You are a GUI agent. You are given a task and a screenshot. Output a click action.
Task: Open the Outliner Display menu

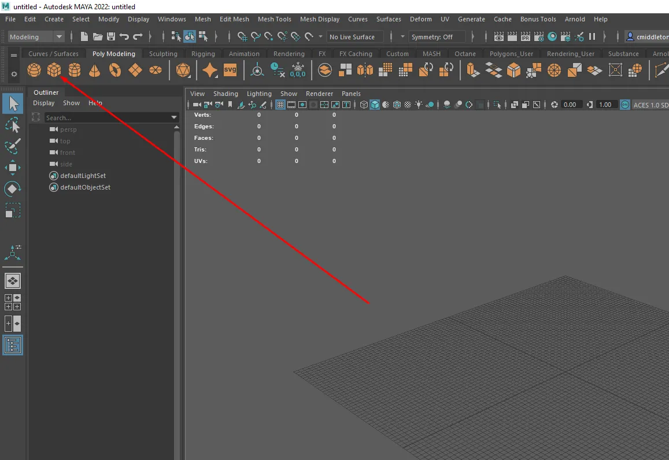click(43, 103)
